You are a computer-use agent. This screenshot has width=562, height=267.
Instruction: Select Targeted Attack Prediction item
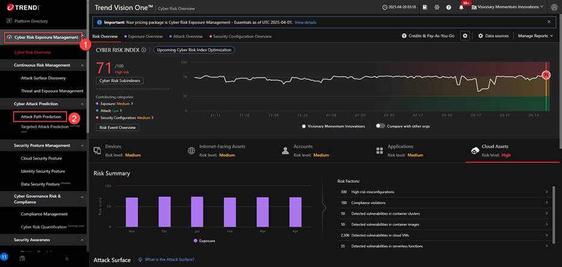coord(44,127)
